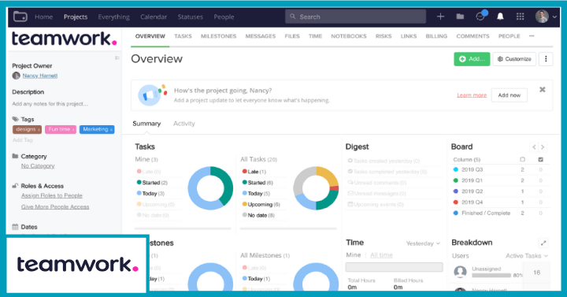
Task: Open the apps grid icon
Action: (520, 17)
